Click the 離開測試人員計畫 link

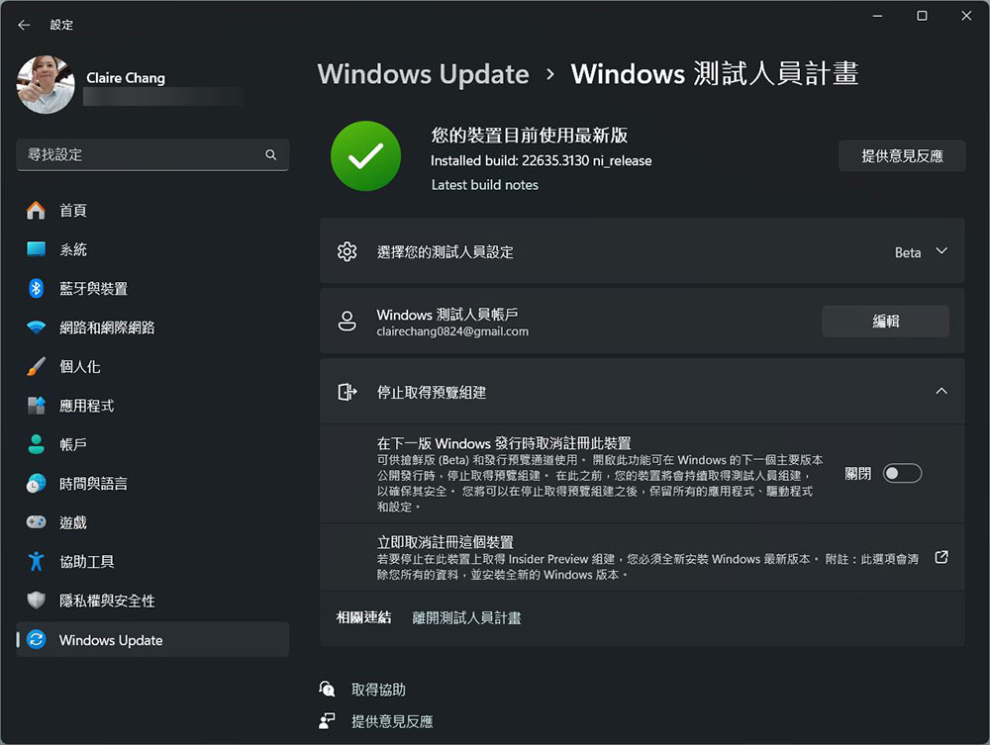(466, 617)
